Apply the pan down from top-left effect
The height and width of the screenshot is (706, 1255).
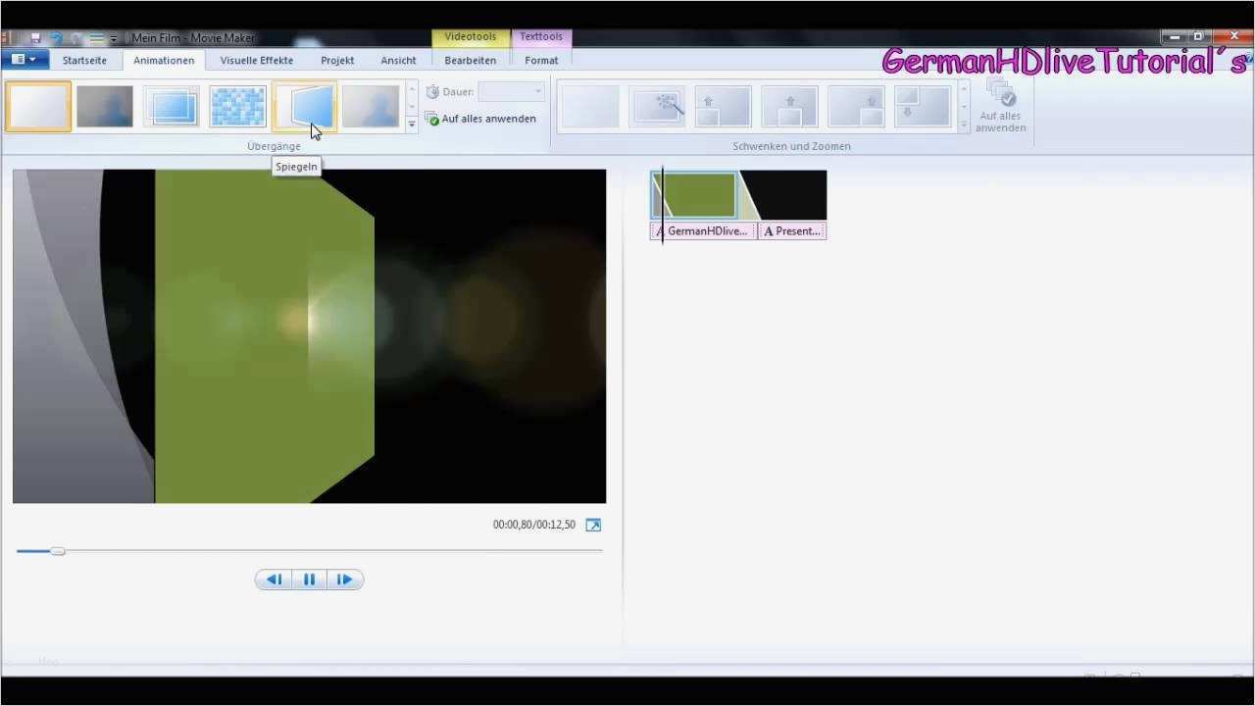[923, 106]
